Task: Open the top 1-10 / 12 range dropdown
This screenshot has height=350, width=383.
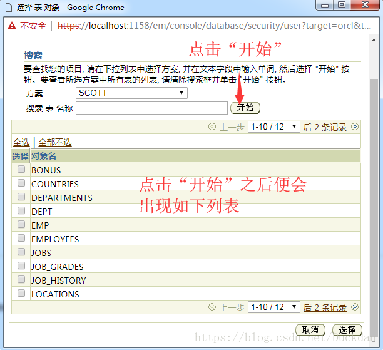Action: coord(274,127)
